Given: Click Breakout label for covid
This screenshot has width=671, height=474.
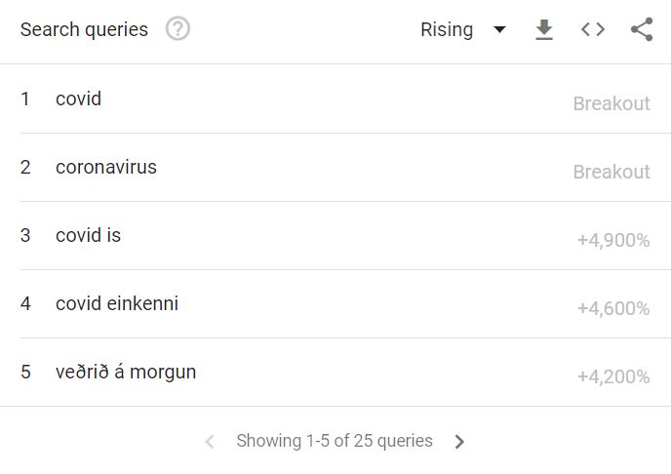Looking at the screenshot, I should tap(612, 103).
